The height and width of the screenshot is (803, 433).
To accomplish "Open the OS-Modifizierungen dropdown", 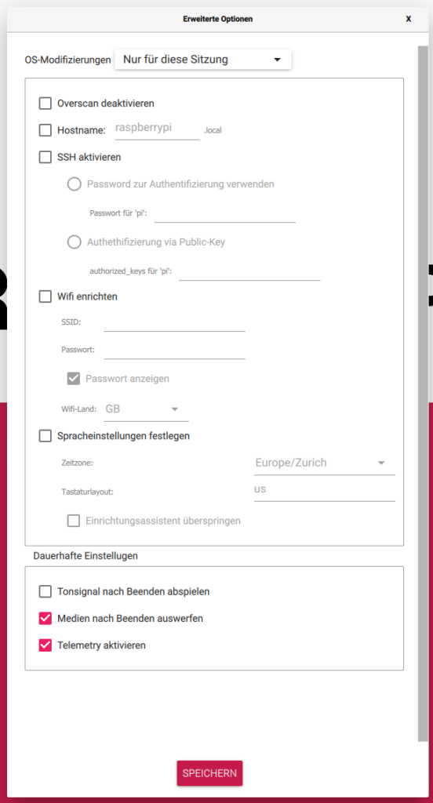I will pos(203,60).
